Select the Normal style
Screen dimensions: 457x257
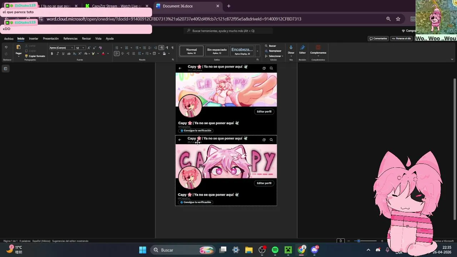coord(191,51)
